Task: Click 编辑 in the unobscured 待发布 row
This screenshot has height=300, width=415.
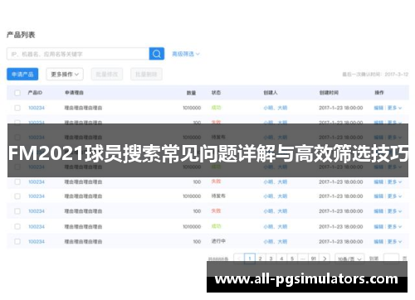Action: tap(378, 196)
